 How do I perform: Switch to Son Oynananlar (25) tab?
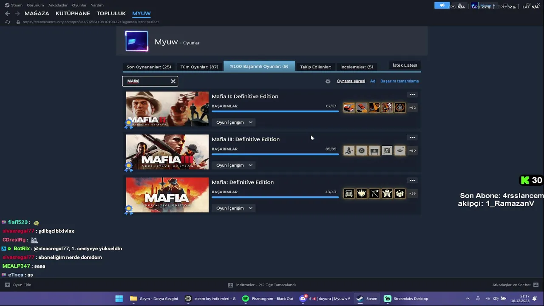click(x=149, y=67)
